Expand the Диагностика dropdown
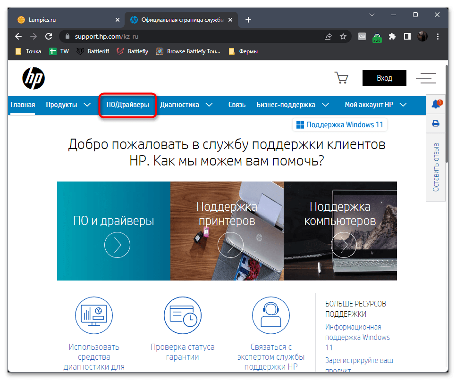 click(x=209, y=105)
